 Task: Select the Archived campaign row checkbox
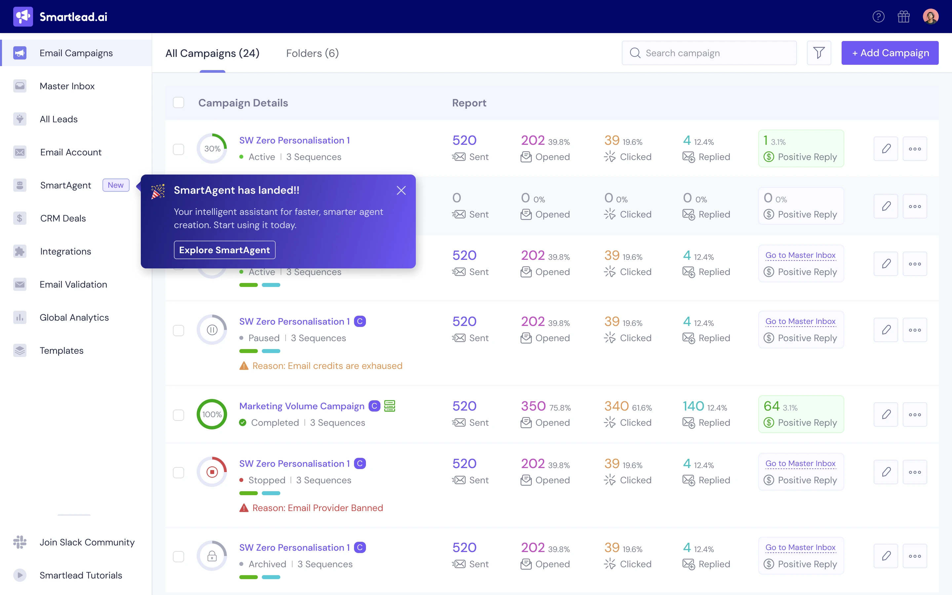pos(178,556)
